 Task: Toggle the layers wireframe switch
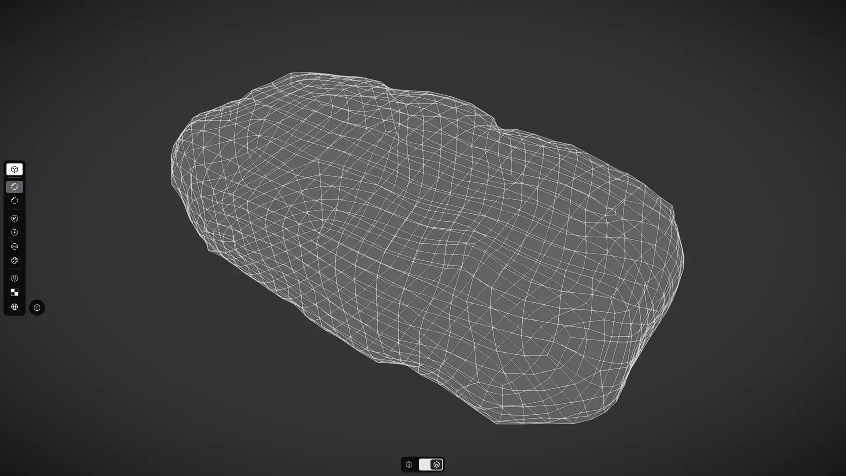coord(431,465)
